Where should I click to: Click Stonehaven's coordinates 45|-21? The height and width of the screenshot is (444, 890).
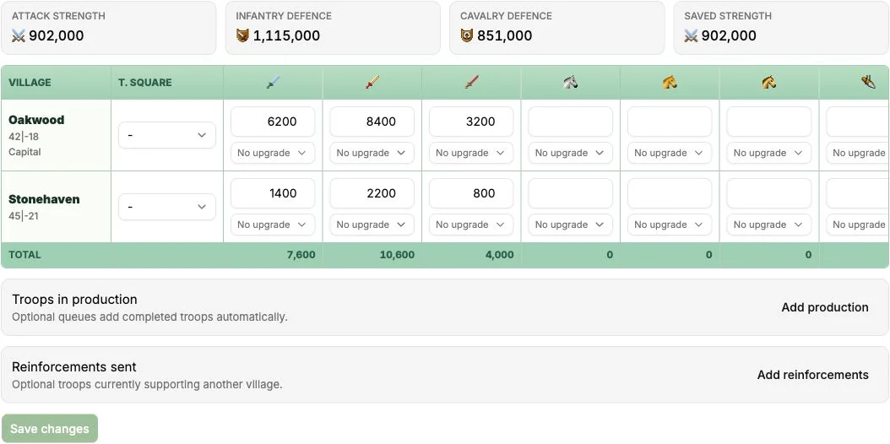click(24, 216)
